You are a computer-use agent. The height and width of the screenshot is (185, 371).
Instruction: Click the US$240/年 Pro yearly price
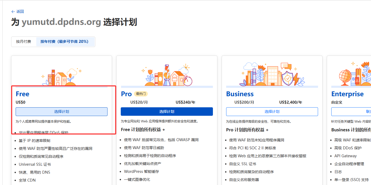(185, 102)
